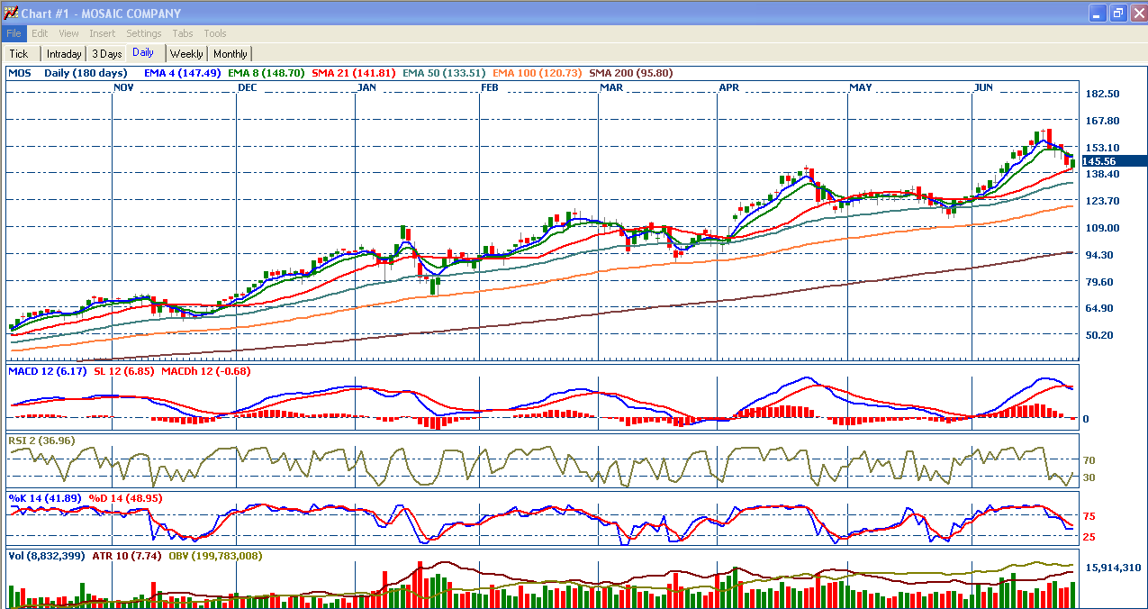Click the 182.50 price axis label
The width and height of the screenshot is (1148, 609).
tap(1103, 94)
